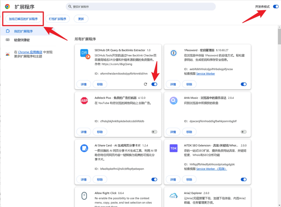Click the 我的扩展程序 puzzle icon
This screenshot has height=207, width=281.
(x=8, y=31)
